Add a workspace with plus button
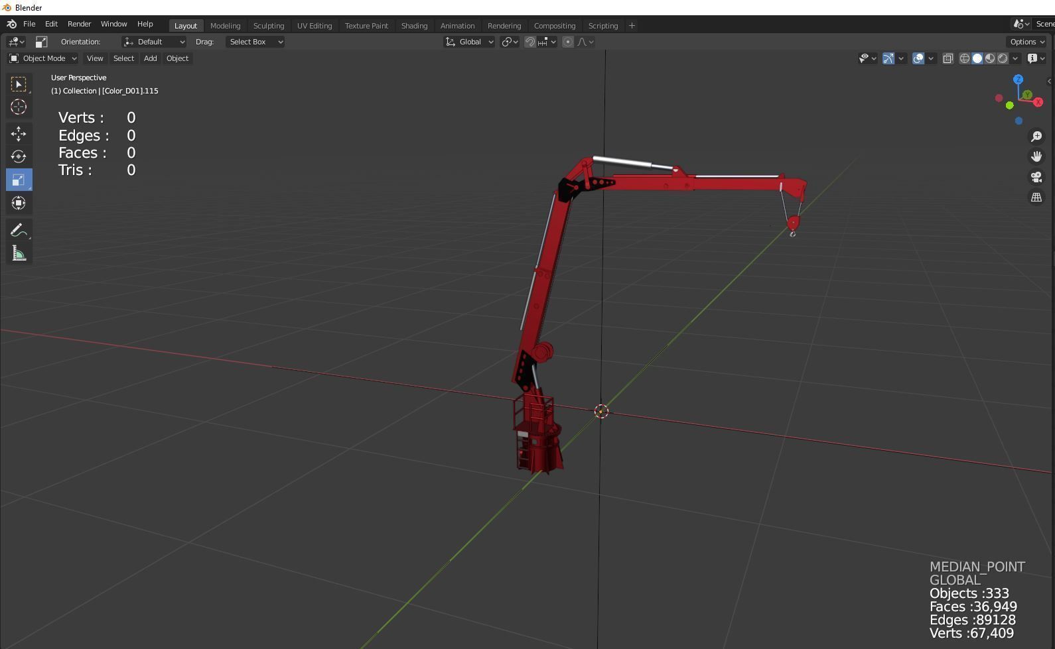 632,26
